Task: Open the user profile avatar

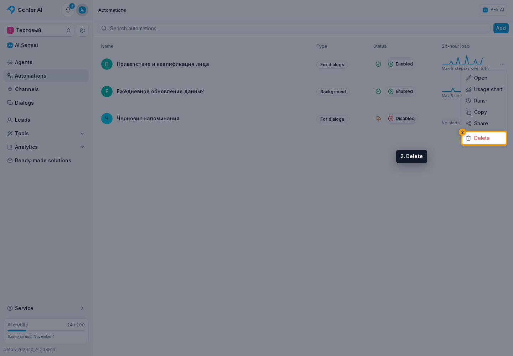Action: (82, 10)
